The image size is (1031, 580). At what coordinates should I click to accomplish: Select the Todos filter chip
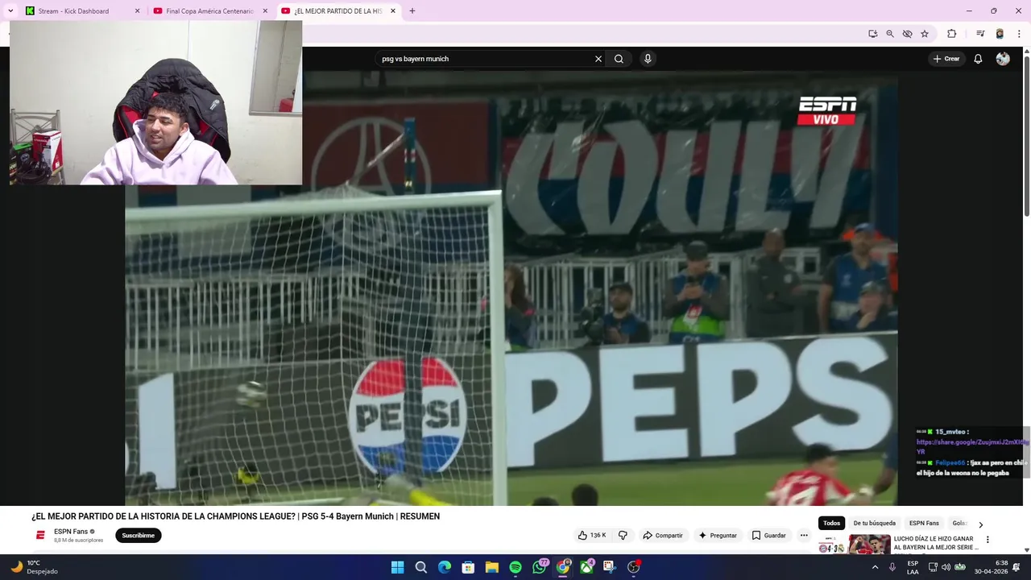831,524
